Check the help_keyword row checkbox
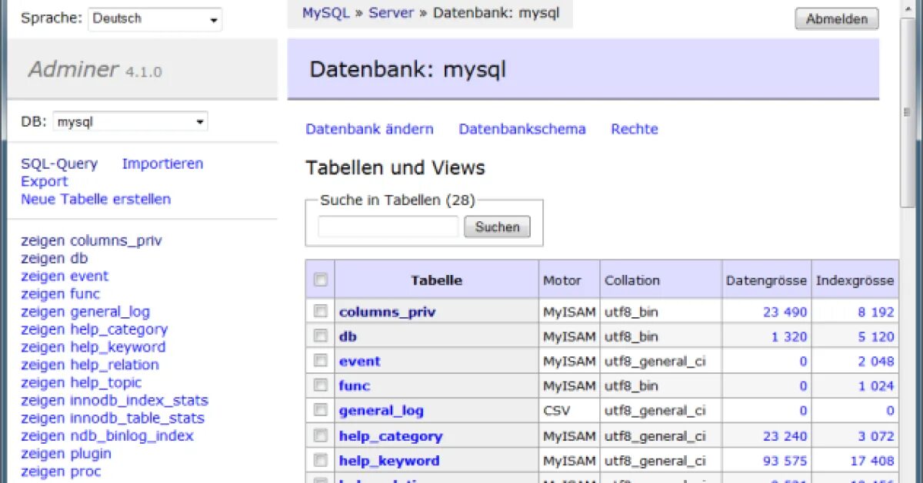Screen dimensions: 923x483 tap(321, 461)
